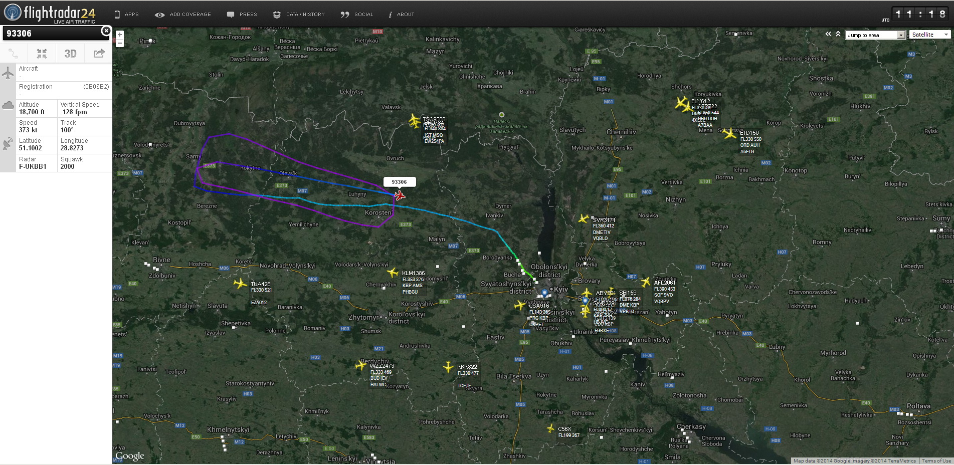Open the Satellite map type dropdown
The image size is (954, 465).
click(930, 35)
